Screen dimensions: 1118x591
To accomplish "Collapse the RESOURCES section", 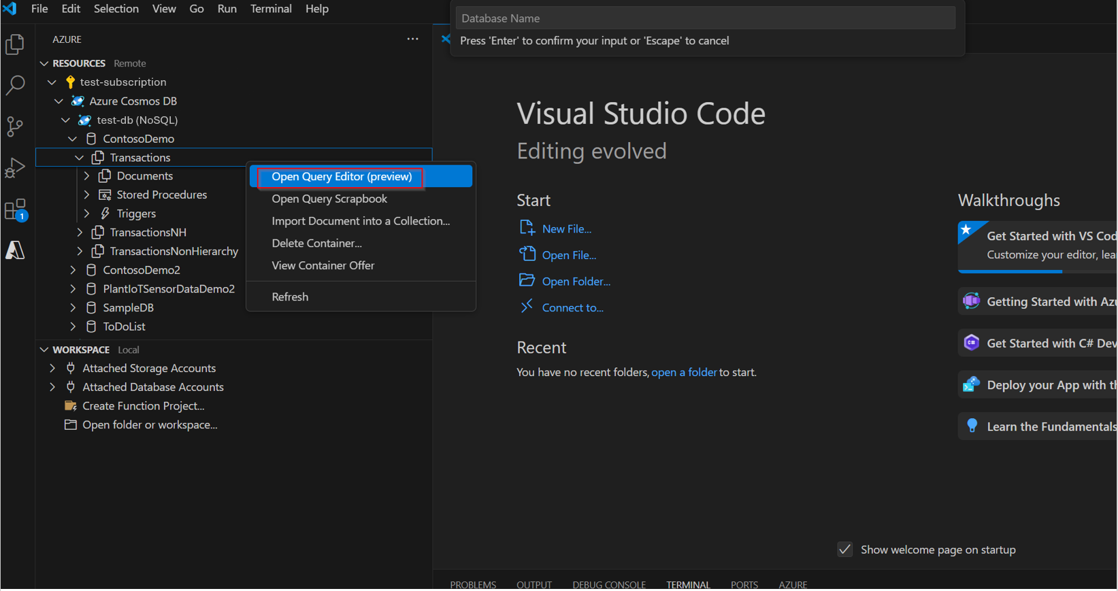I will pos(44,63).
